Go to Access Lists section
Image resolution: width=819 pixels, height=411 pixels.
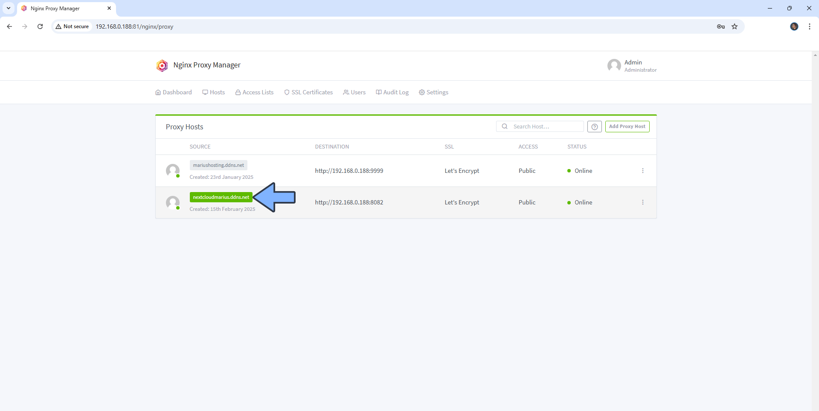(x=255, y=92)
